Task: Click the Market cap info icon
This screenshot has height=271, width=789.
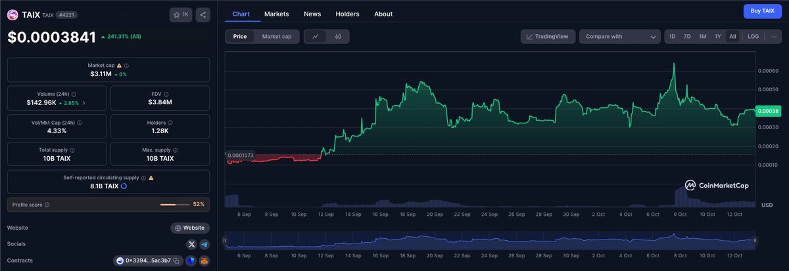Action: (x=126, y=66)
